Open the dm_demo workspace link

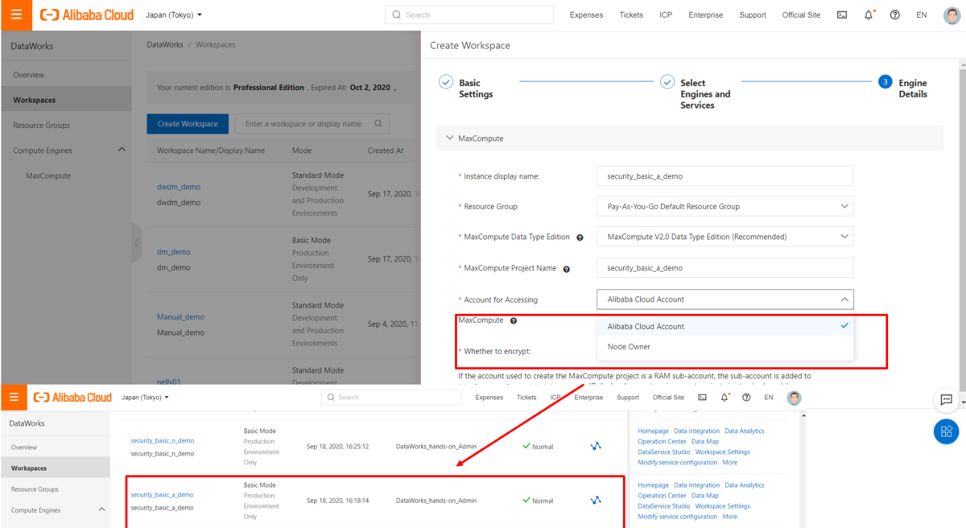[174, 252]
